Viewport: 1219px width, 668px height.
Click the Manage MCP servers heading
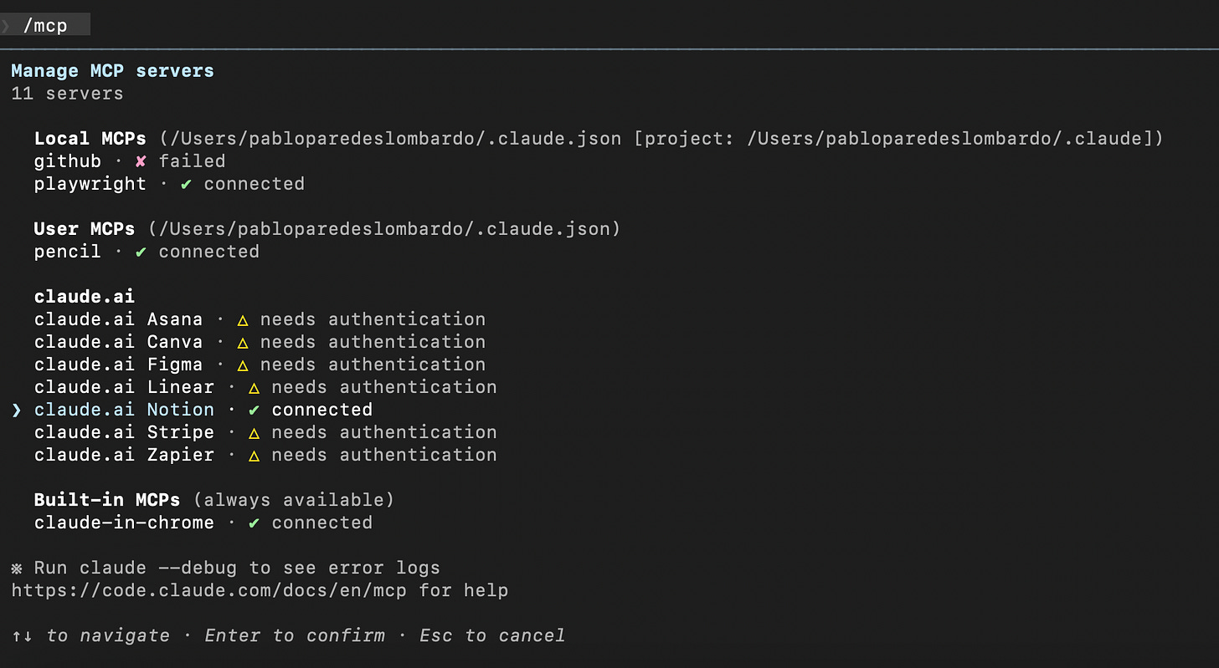113,70
